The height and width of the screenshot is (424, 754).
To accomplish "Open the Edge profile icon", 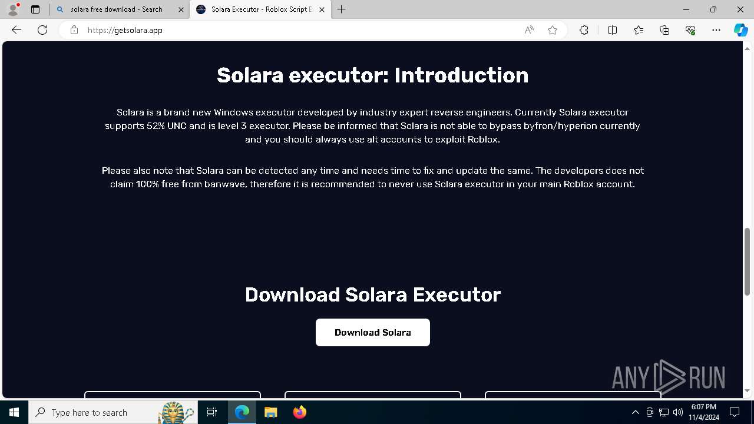I will 12,9.
